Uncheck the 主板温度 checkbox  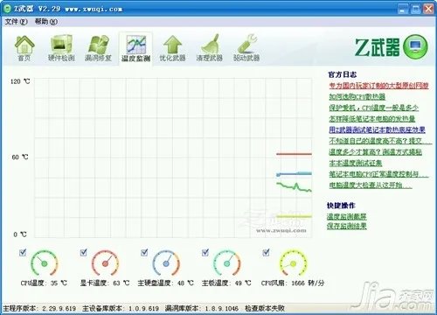[205, 252]
